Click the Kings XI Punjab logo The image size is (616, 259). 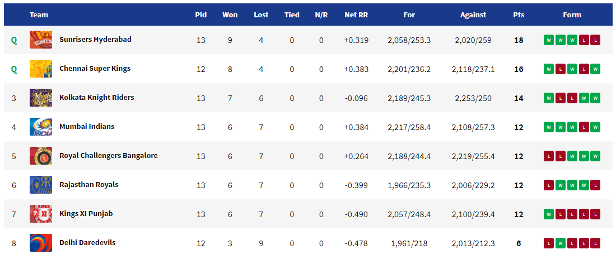coord(40,214)
